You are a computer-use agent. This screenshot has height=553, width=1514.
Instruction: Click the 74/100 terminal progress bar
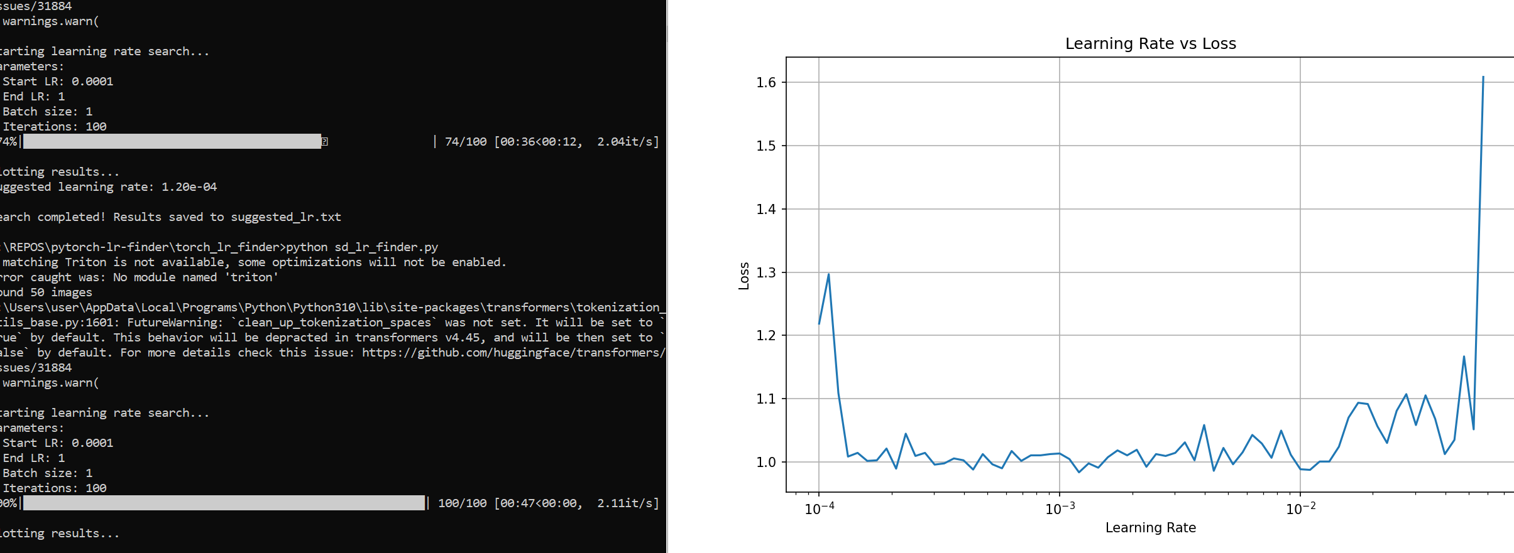click(x=172, y=141)
